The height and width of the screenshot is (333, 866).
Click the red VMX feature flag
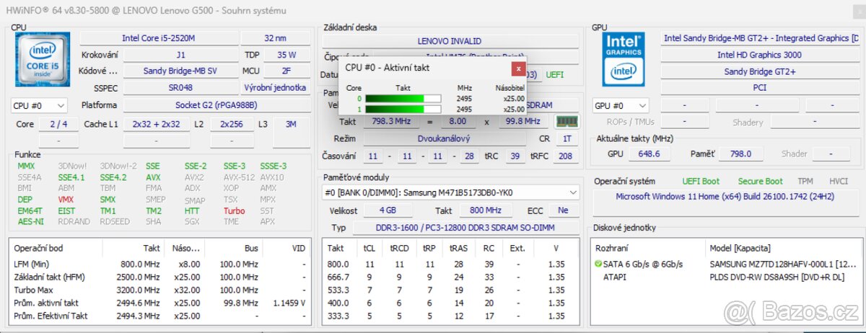click(x=66, y=199)
